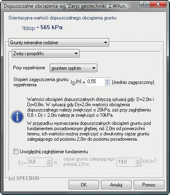
Task: Decrease Df value with down arrow
Action: [x=49, y=164]
